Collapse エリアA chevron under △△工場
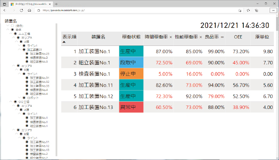The image size is (279, 160). (14, 37)
